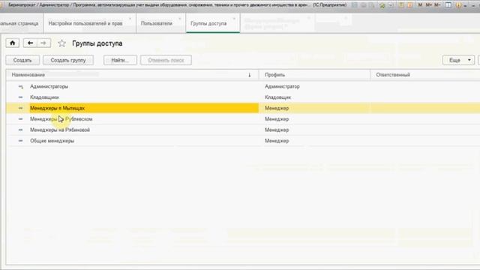This screenshot has width=480, height=270.
Task: Close the Группы доступа tab
Action: (x=234, y=19)
